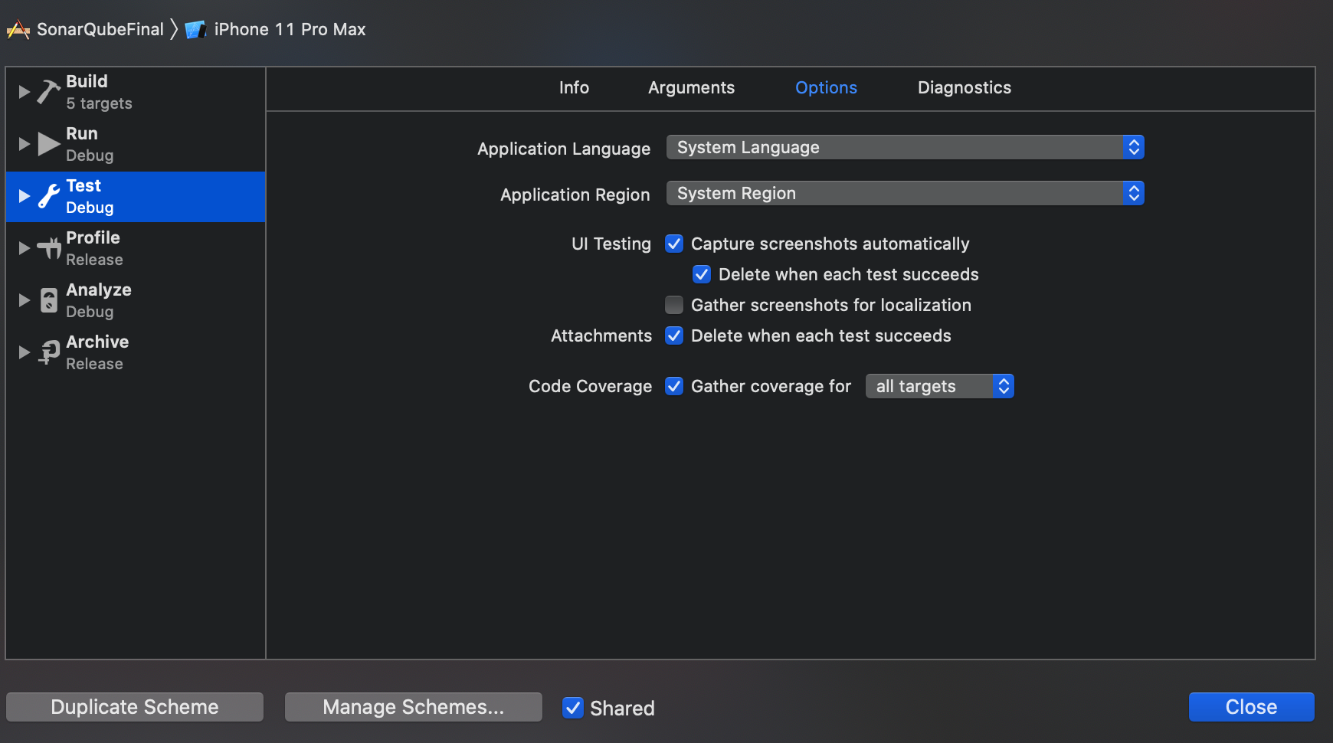Open the Application Region dropdown

coord(905,193)
